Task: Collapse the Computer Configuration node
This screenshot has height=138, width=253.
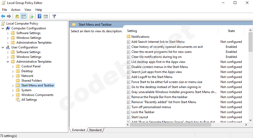Action: pos(3,28)
